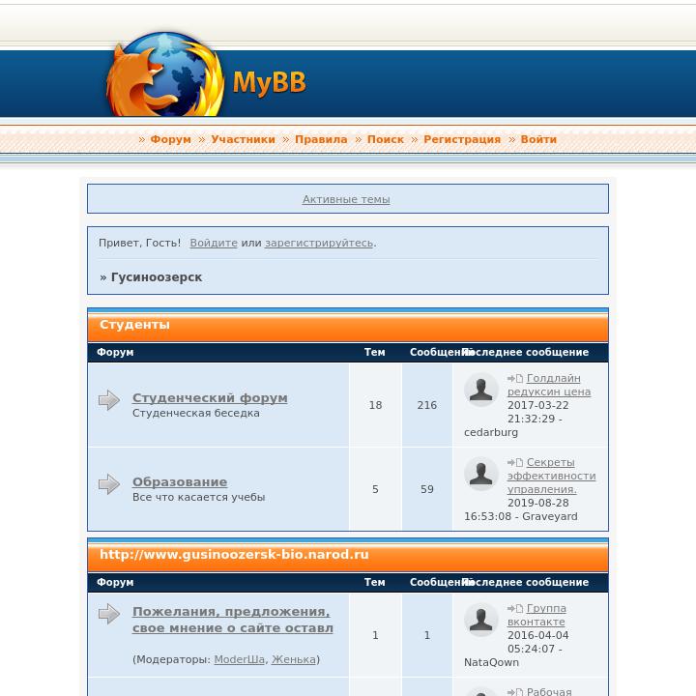Click the date 2019-08-28 in last post

[538, 503]
